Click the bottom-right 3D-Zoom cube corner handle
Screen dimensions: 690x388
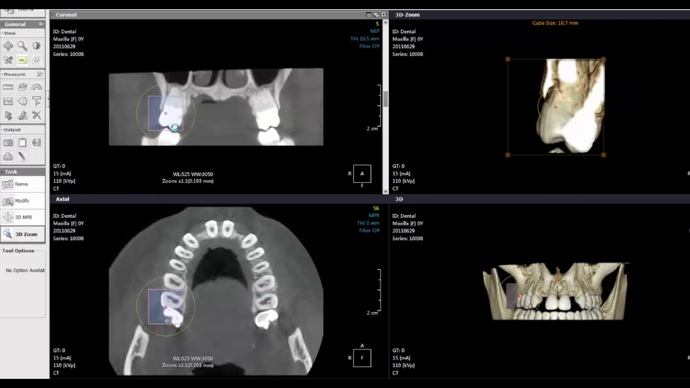point(603,155)
